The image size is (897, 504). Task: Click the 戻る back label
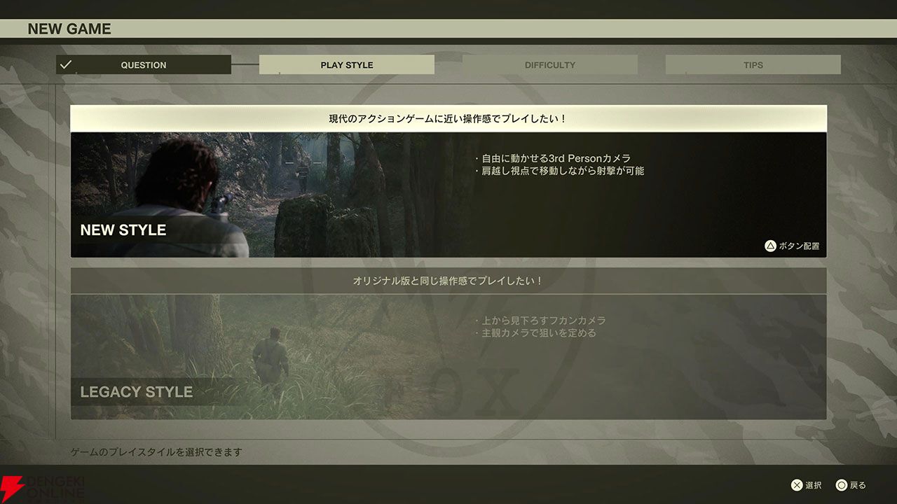858,485
